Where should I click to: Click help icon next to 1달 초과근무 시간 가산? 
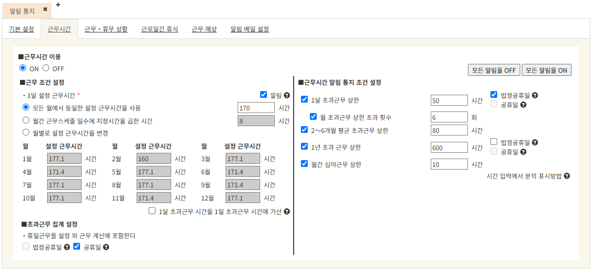(x=287, y=211)
